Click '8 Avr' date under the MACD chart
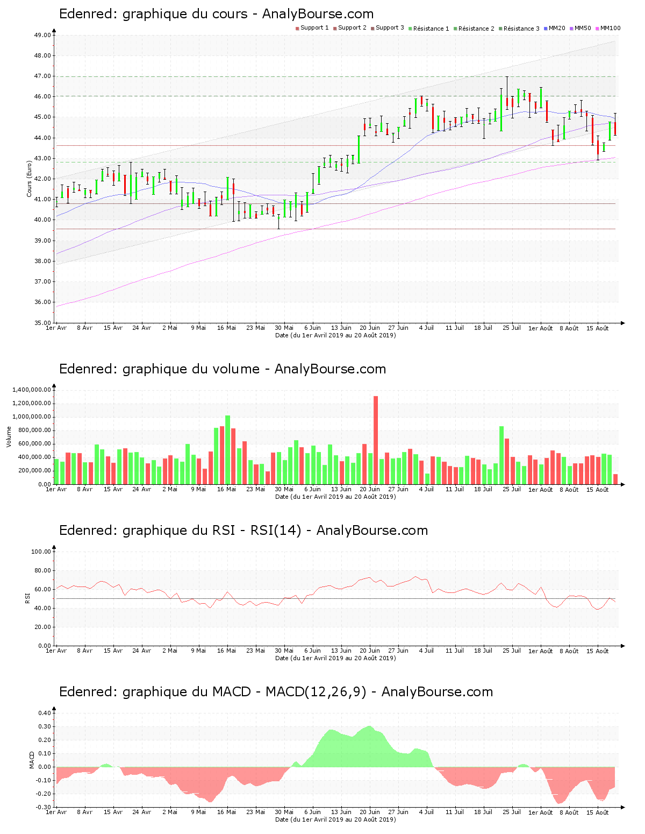The image size is (645, 834). [85, 812]
